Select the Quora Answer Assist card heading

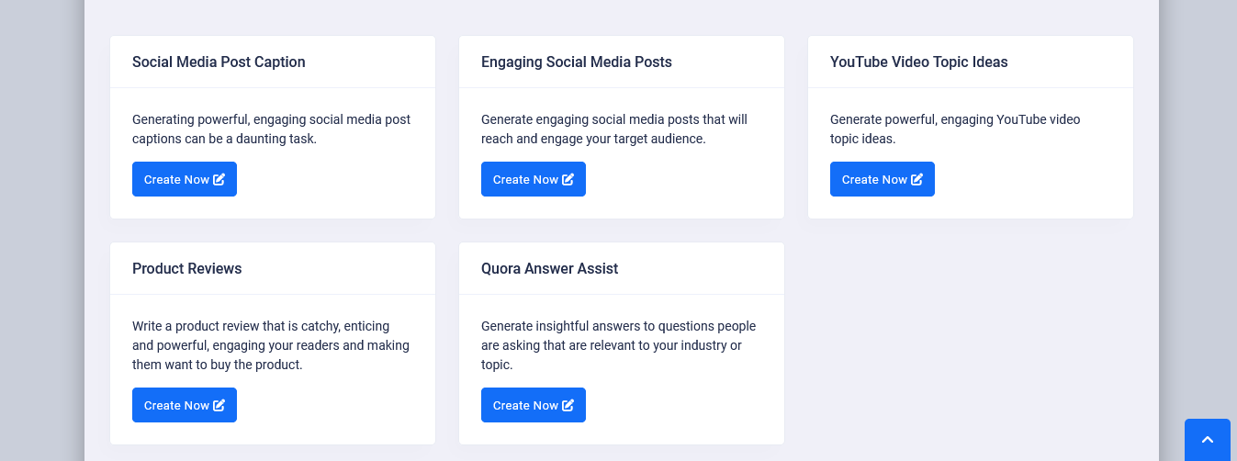coord(549,269)
